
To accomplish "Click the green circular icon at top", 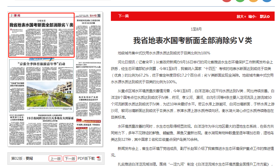I will click(x=240, y=1).
